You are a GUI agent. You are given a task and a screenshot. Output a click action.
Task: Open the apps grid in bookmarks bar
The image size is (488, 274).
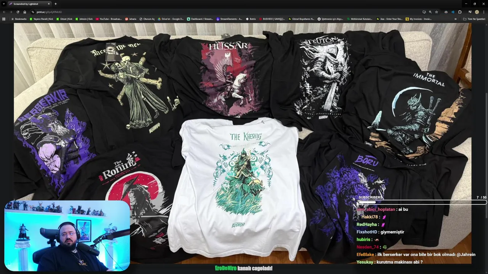[x=4, y=19]
